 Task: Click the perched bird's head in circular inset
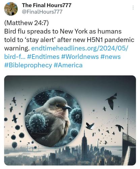tap(59, 104)
